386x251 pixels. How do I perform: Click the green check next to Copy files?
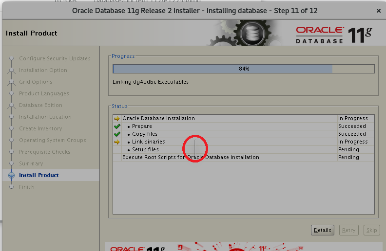tap(117, 134)
